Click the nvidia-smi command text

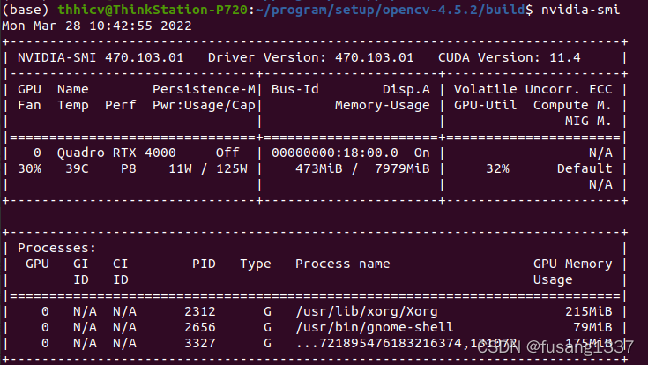[580, 9]
